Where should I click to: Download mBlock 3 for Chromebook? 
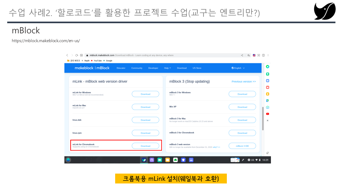point(242,133)
